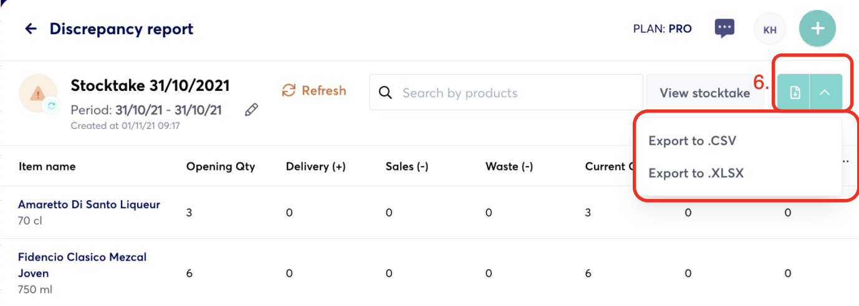Go back using the left arrow icon

(x=31, y=29)
